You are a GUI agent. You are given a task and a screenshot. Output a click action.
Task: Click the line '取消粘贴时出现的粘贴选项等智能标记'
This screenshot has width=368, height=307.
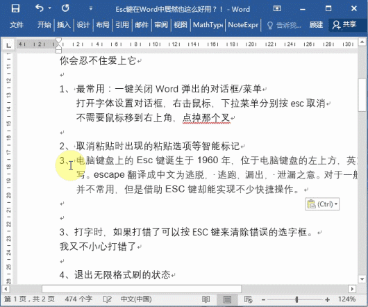158,147
